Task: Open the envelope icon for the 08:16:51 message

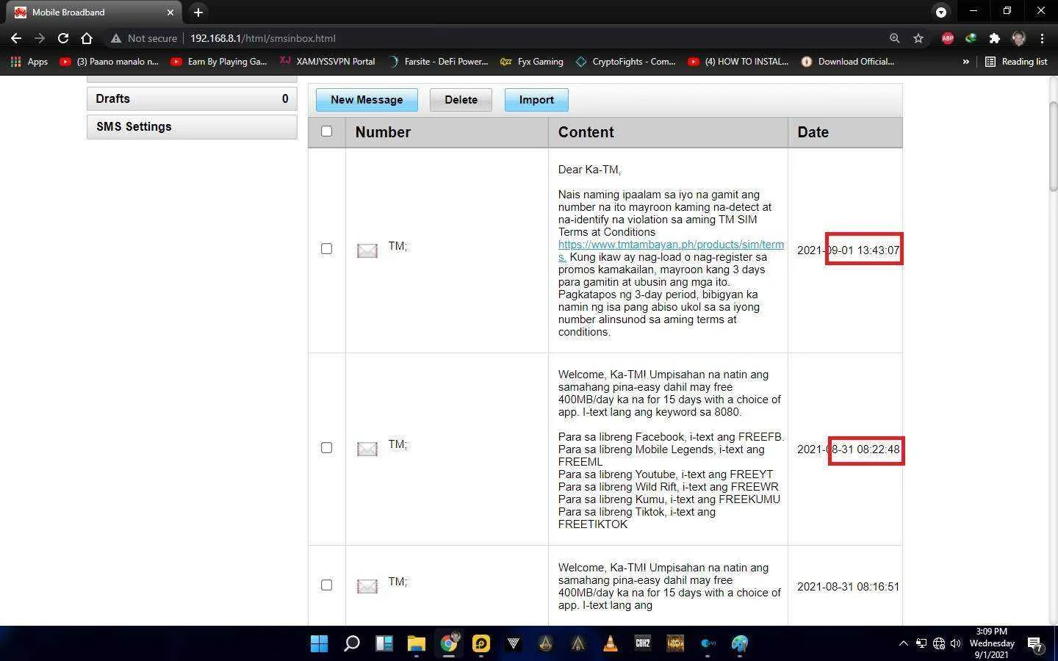Action: click(367, 586)
